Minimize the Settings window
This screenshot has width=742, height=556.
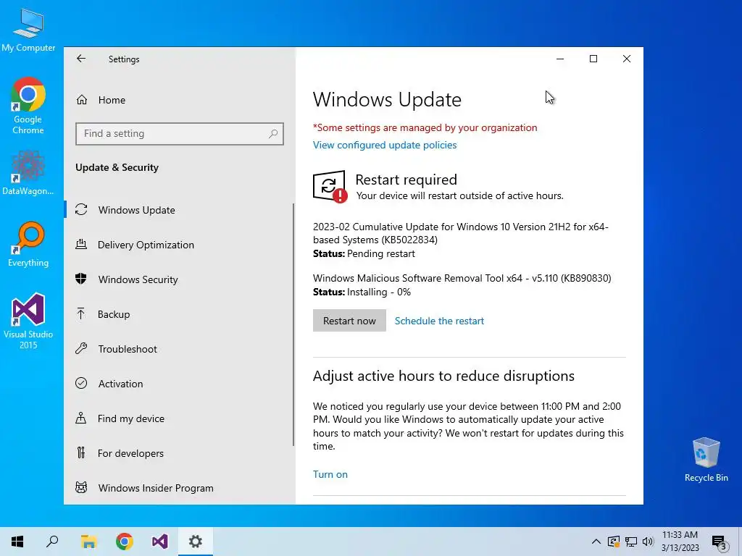(560, 59)
